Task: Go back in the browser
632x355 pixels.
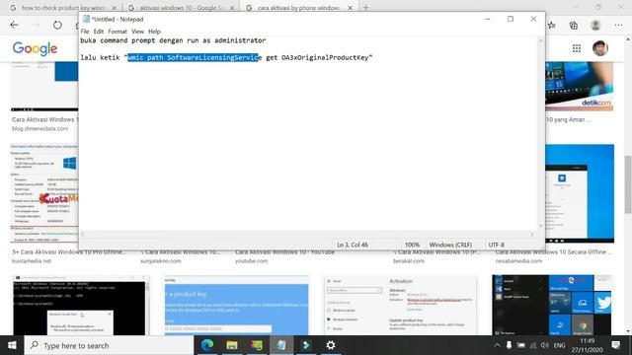Action: point(14,25)
